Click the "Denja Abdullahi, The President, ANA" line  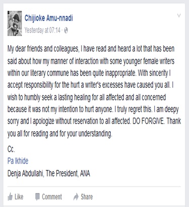point(49,173)
